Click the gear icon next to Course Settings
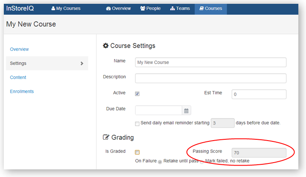The width and height of the screenshot is (306, 177). 106,46
